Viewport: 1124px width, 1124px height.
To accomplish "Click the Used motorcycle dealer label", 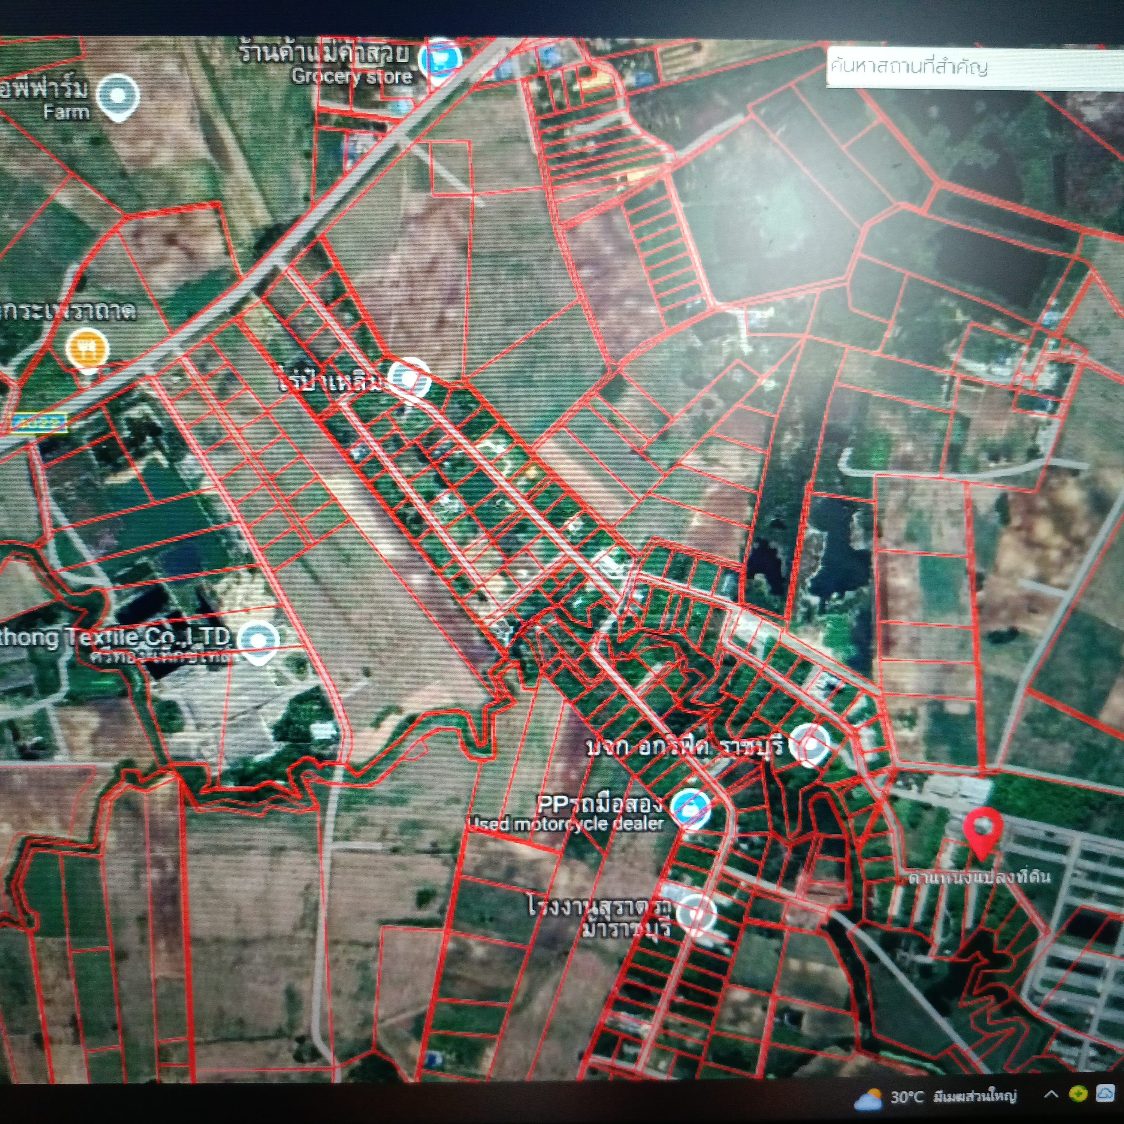I will (566, 824).
